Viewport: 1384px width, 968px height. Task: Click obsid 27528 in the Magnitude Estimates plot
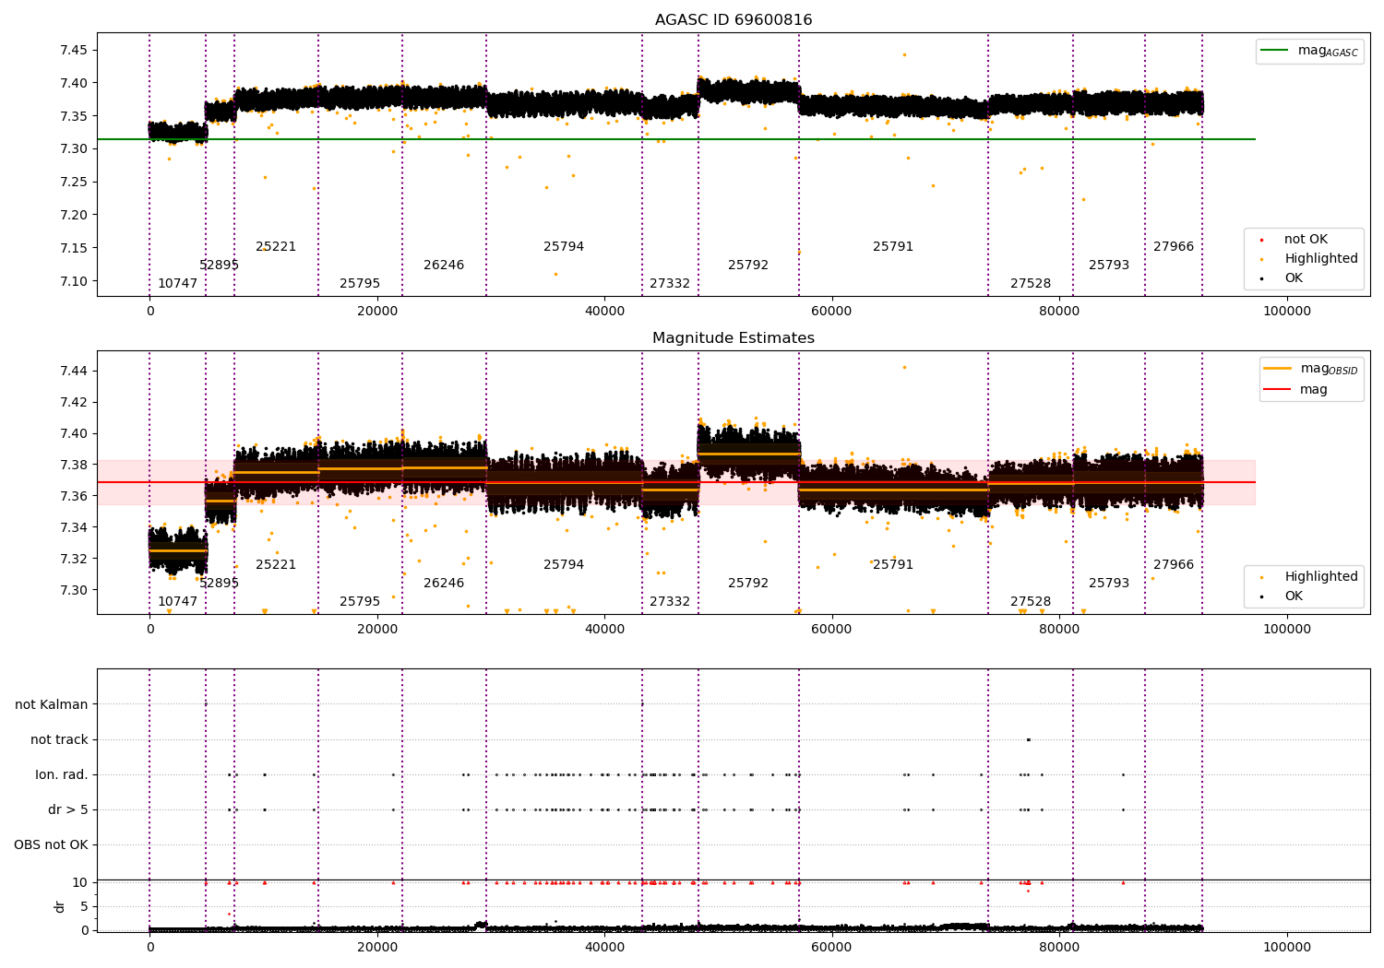tap(1031, 602)
